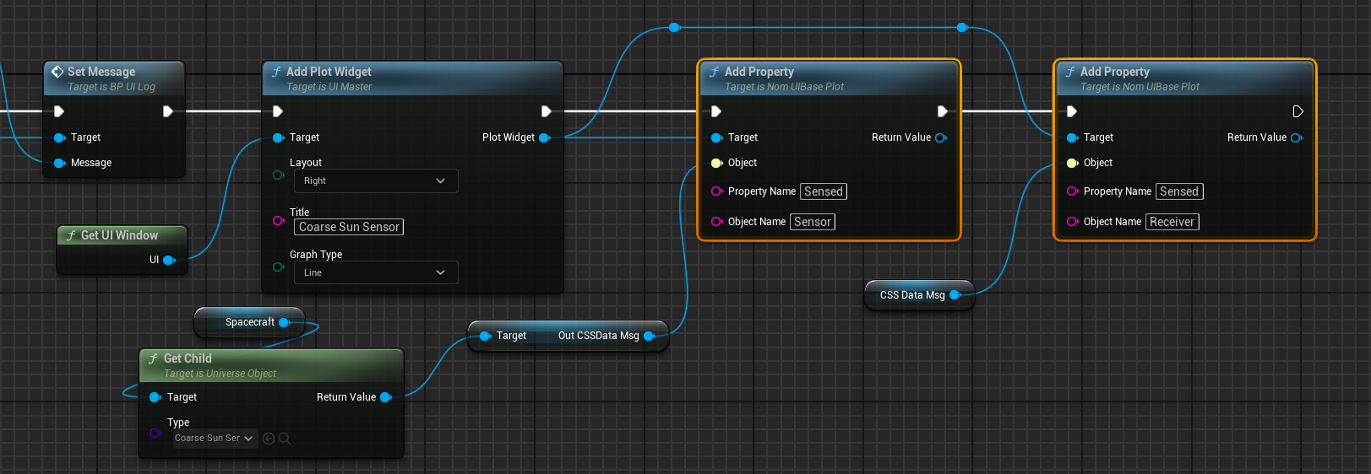
Task: Click the Out CSSData Msg output pin
Action: coord(649,336)
